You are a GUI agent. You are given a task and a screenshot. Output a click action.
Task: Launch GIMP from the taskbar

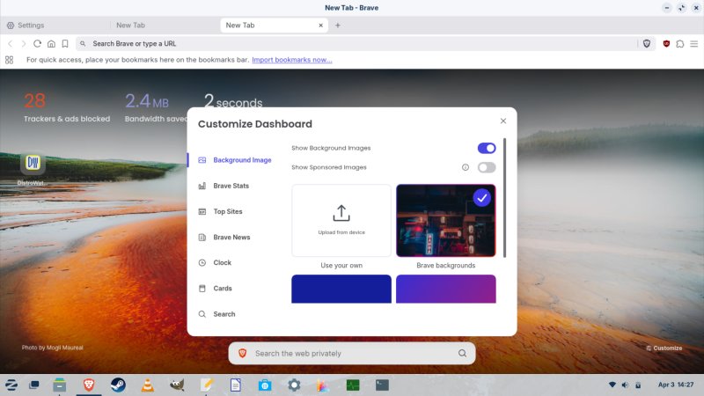(177, 385)
